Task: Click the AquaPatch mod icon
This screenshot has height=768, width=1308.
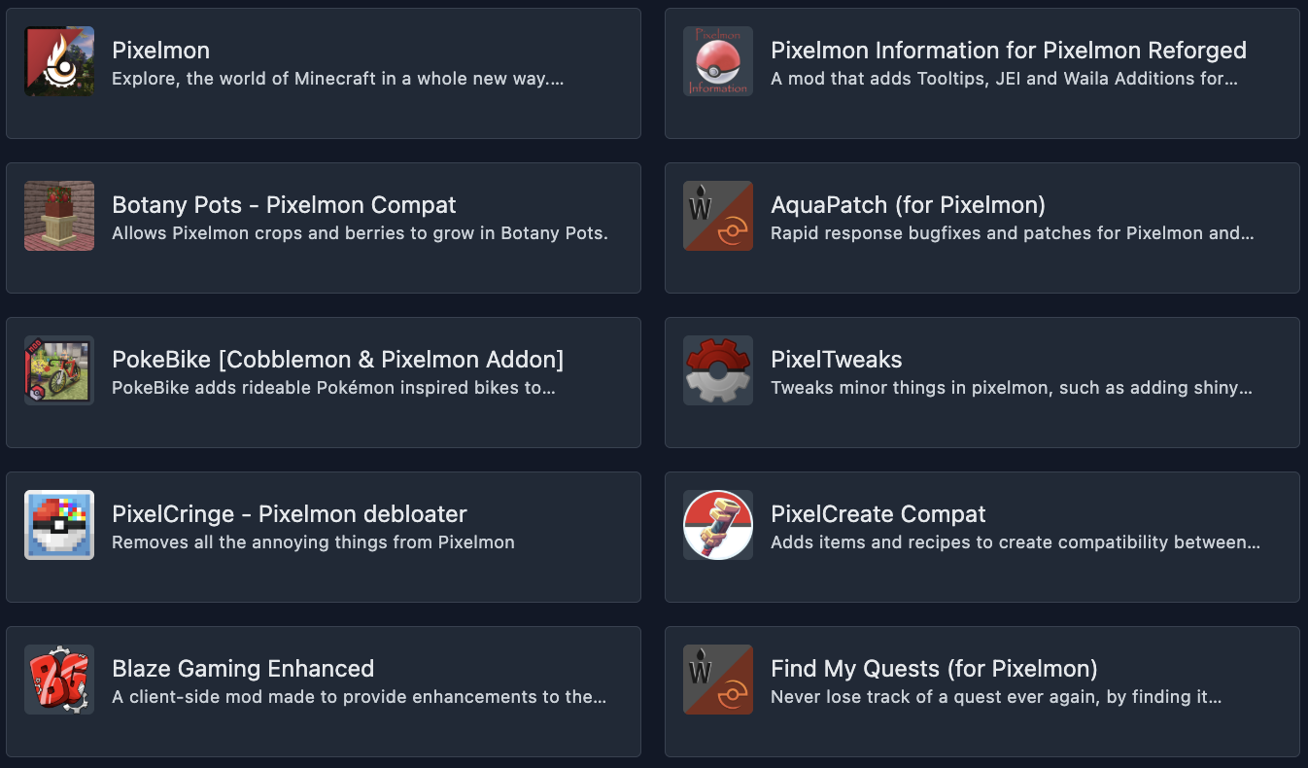Action: (718, 216)
